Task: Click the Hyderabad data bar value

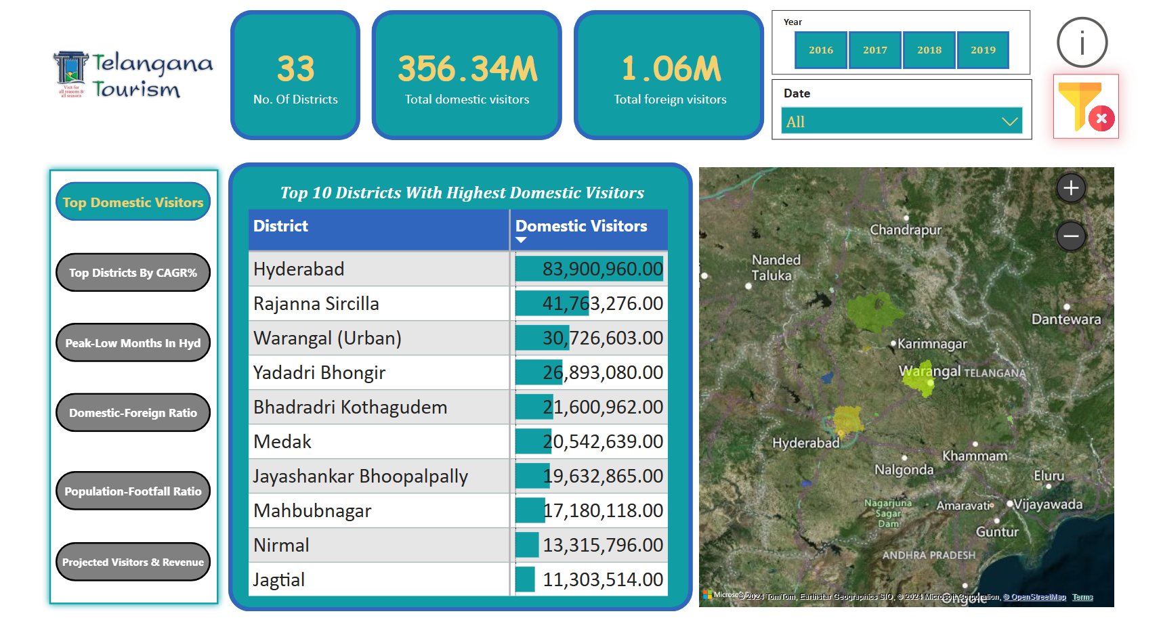Action: [x=589, y=269]
